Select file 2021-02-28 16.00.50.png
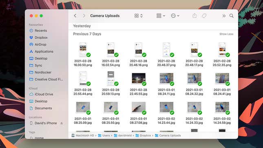Screen dimensions: 263x148 [x=83, y=55]
